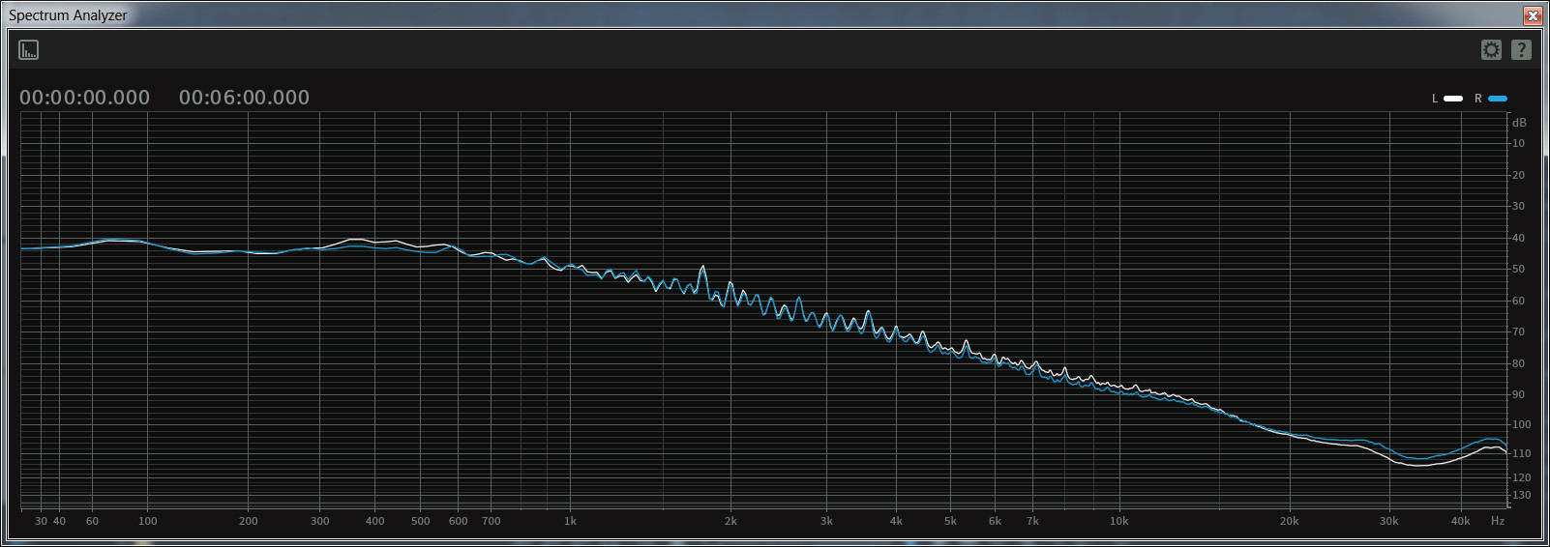Open help with the question mark icon
Image resolution: width=1550 pixels, height=547 pixels.
[x=1521, y=50]
